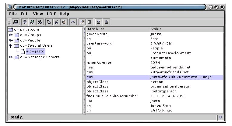Open the View menu
The image size is (232, 126).
click(x=38, y=14)
